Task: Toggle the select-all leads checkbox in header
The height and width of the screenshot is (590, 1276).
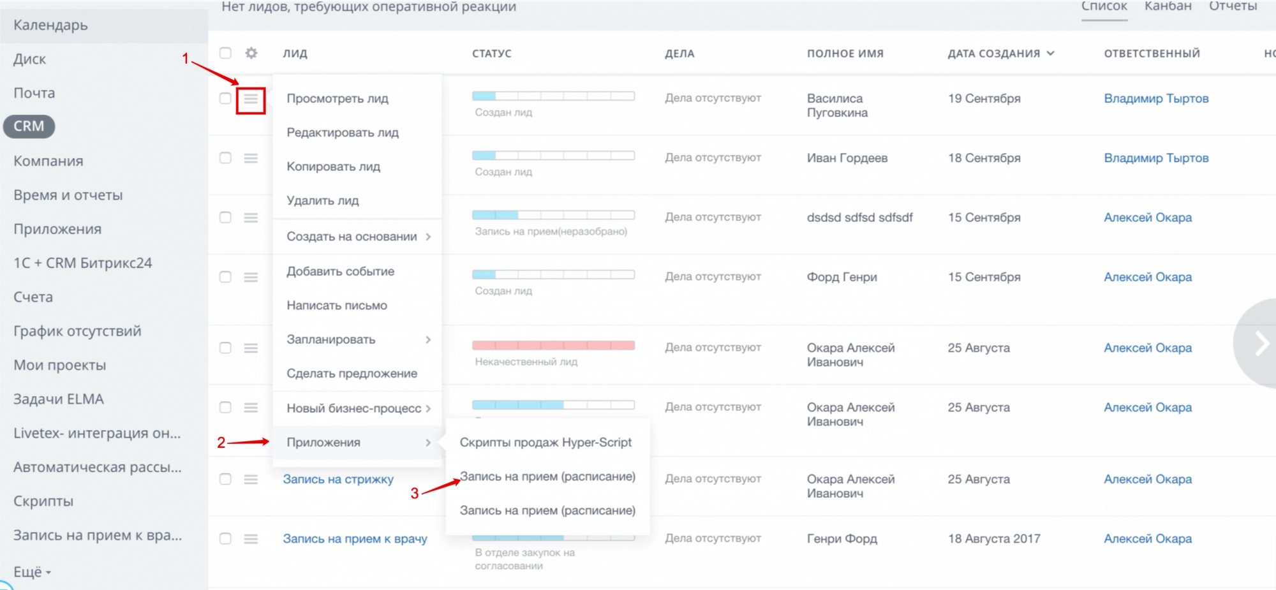Action: point(225,53)
